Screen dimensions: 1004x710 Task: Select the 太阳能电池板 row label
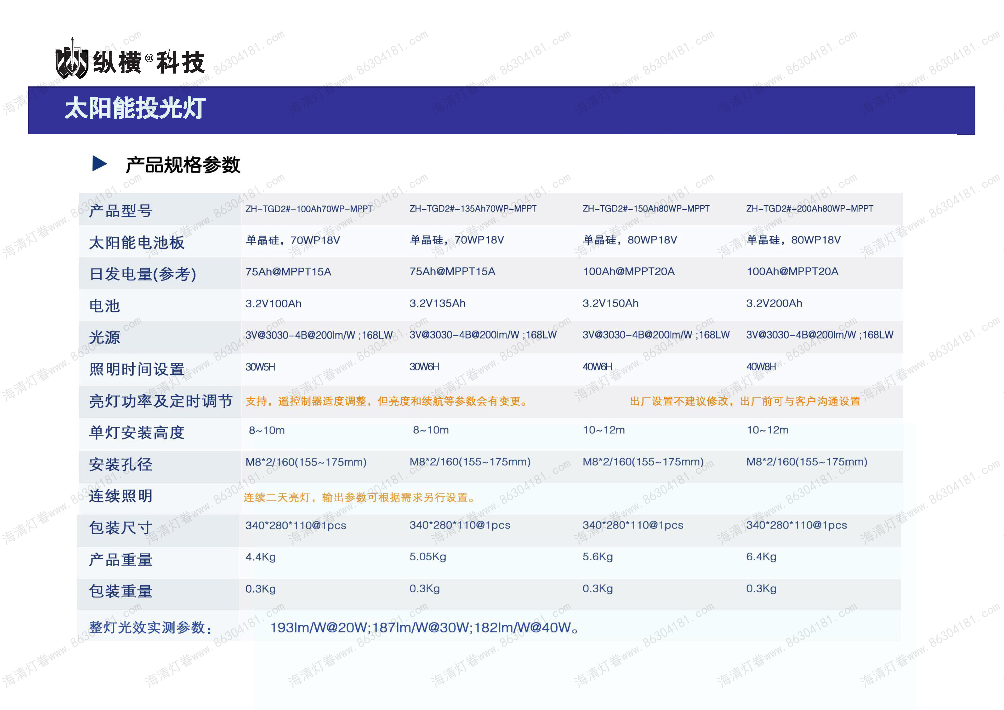pyautogui.click(x=137, y=243)
